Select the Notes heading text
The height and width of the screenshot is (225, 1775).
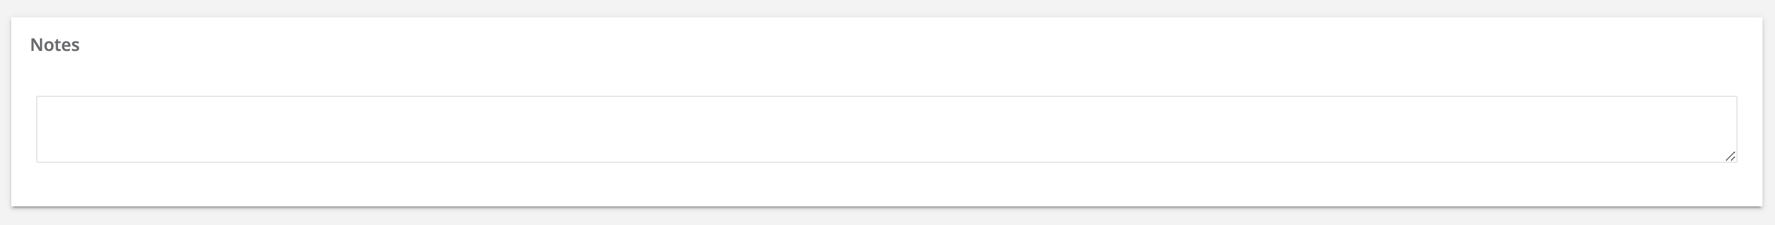pos(55,45)
